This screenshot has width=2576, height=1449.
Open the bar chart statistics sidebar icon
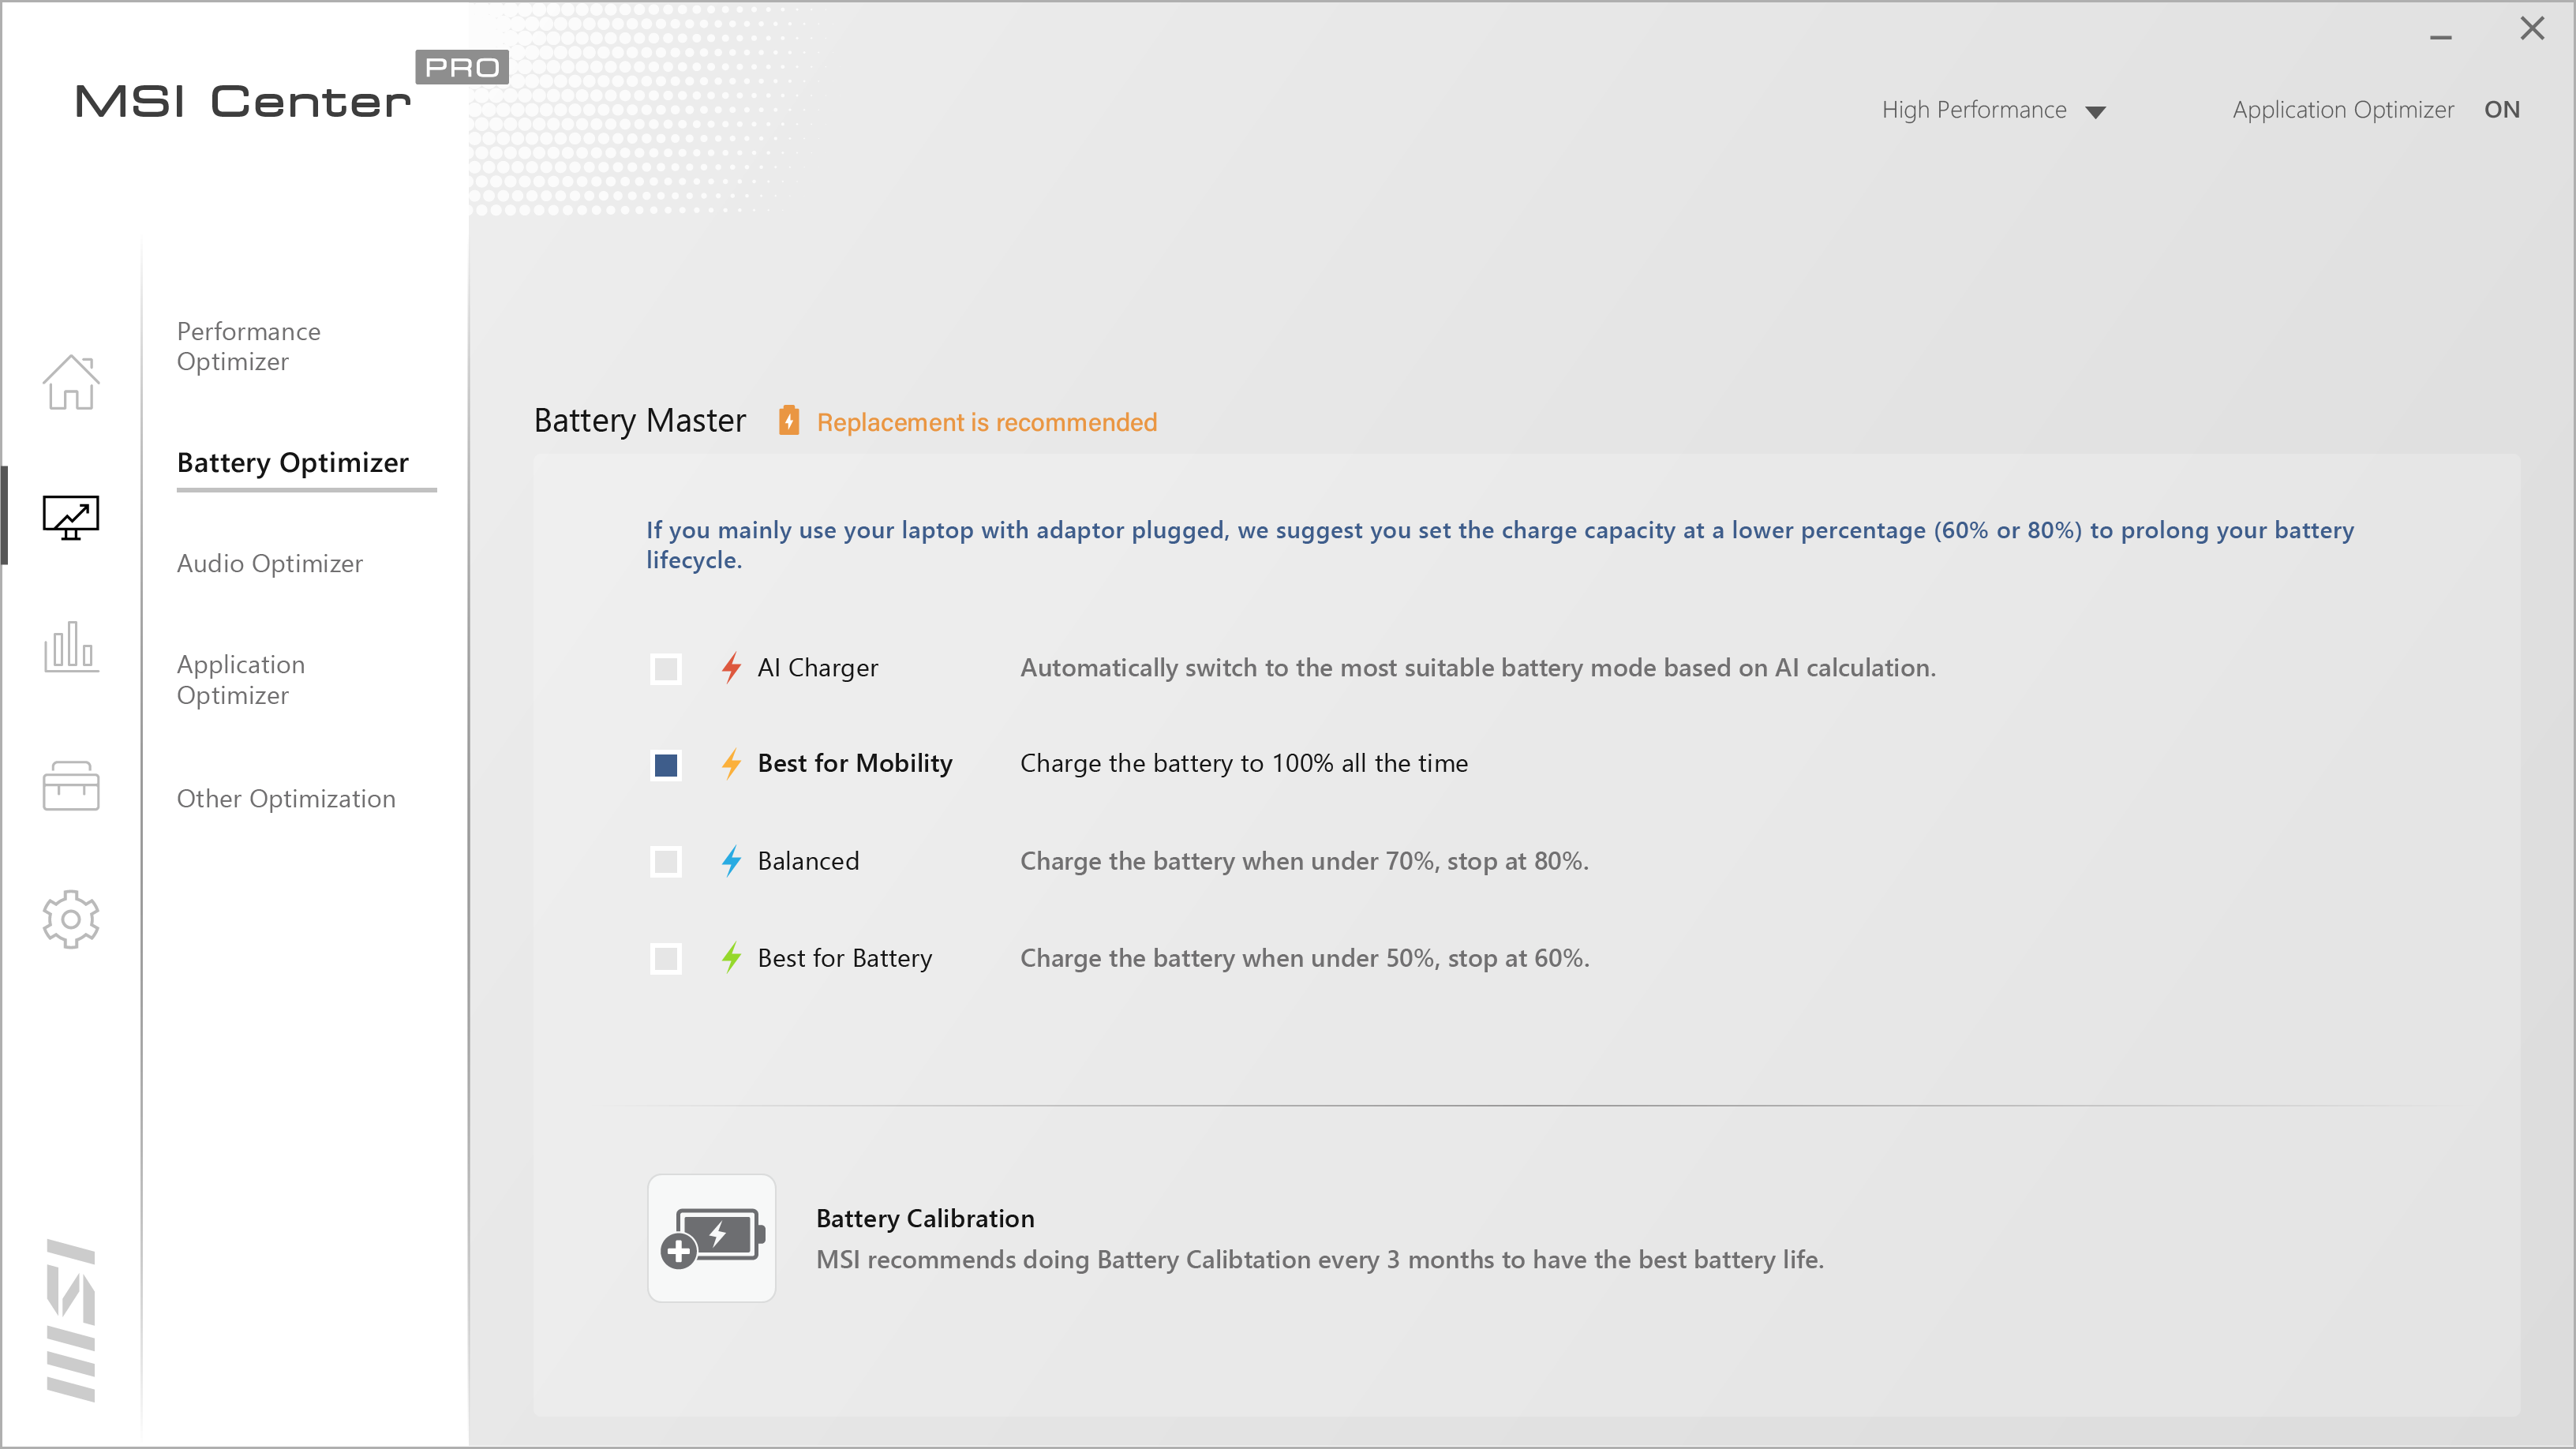pyautogui.click(x=70, y=647)
